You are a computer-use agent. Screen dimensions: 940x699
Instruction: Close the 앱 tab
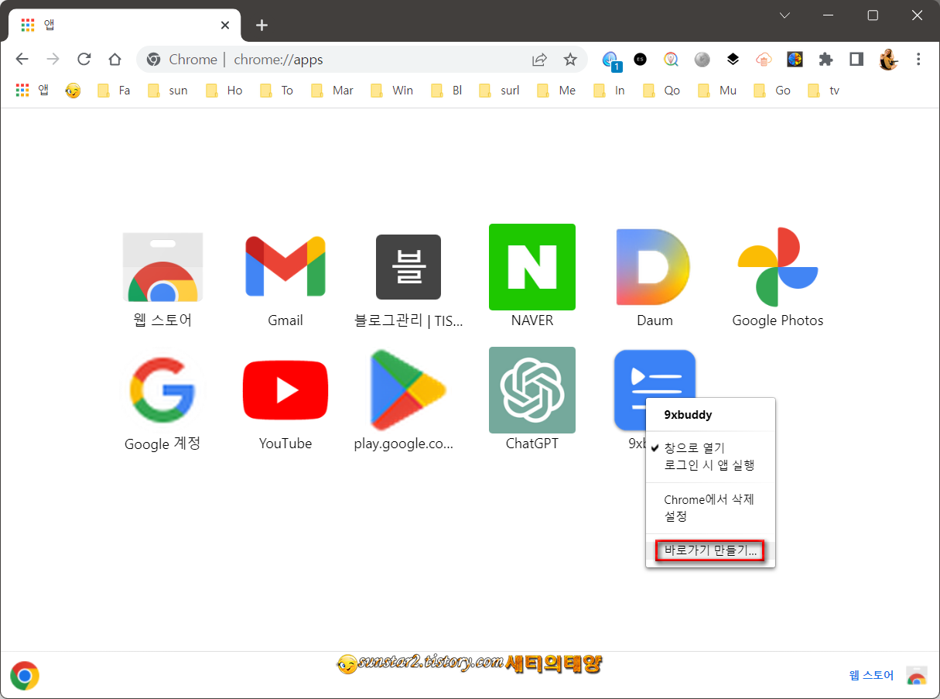click(x=225, y=25)
